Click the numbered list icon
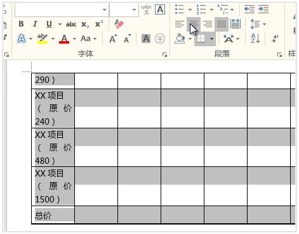 tap(201, 9)
